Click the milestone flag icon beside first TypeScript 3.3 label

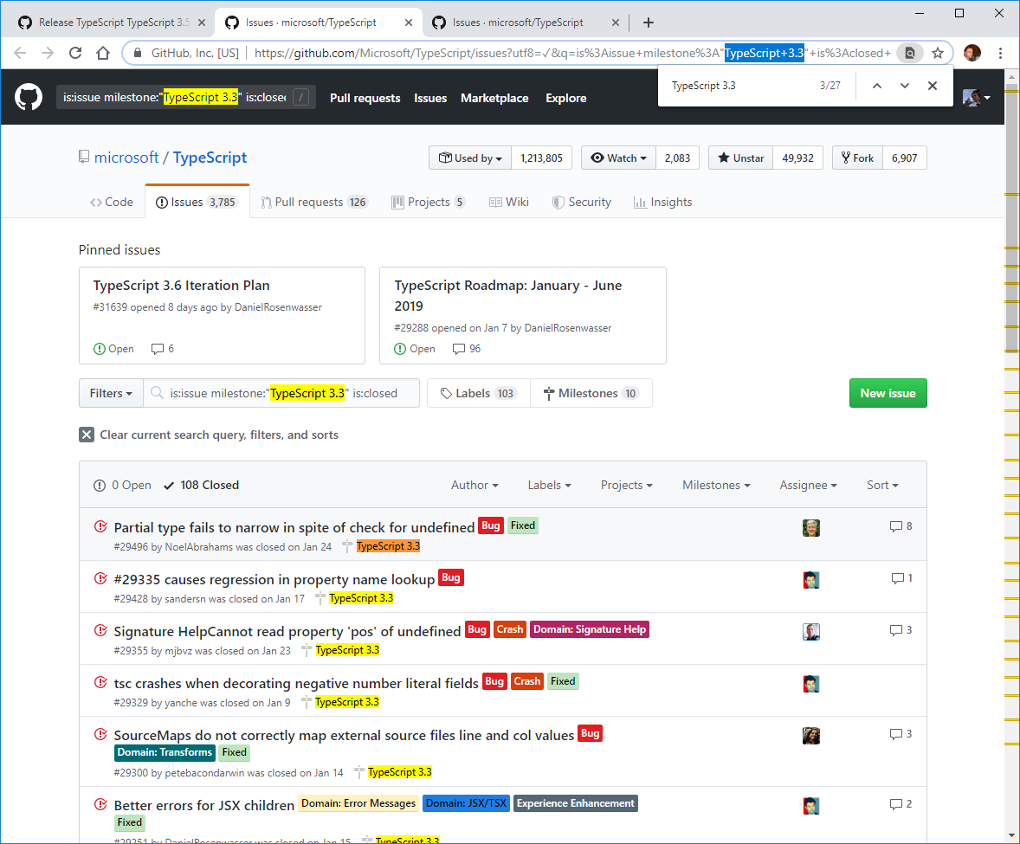tap(346, 545)
